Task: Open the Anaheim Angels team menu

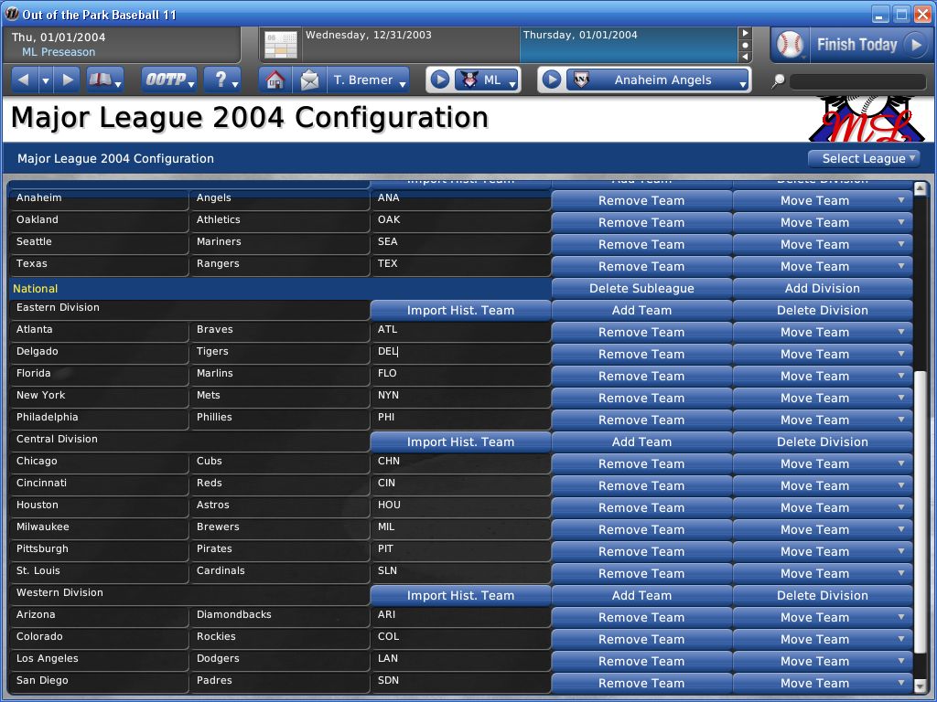Action: coord(658,80)
